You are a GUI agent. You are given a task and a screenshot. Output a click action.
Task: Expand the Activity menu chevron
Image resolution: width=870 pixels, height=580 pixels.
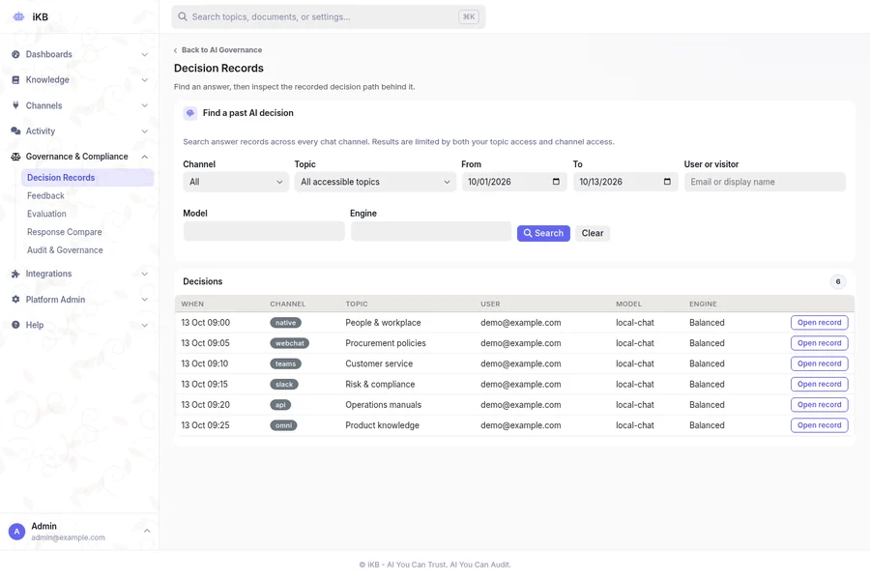coord(144,131)
